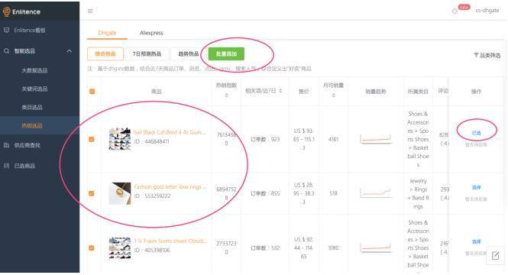This screenshot has height=275, width=508.
Task: Click product ID 553259222 text
Action: (151, 196)
